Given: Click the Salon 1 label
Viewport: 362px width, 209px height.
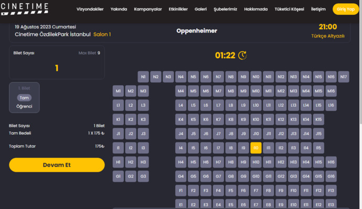Looking at the screenshot, I should (102, 35).
